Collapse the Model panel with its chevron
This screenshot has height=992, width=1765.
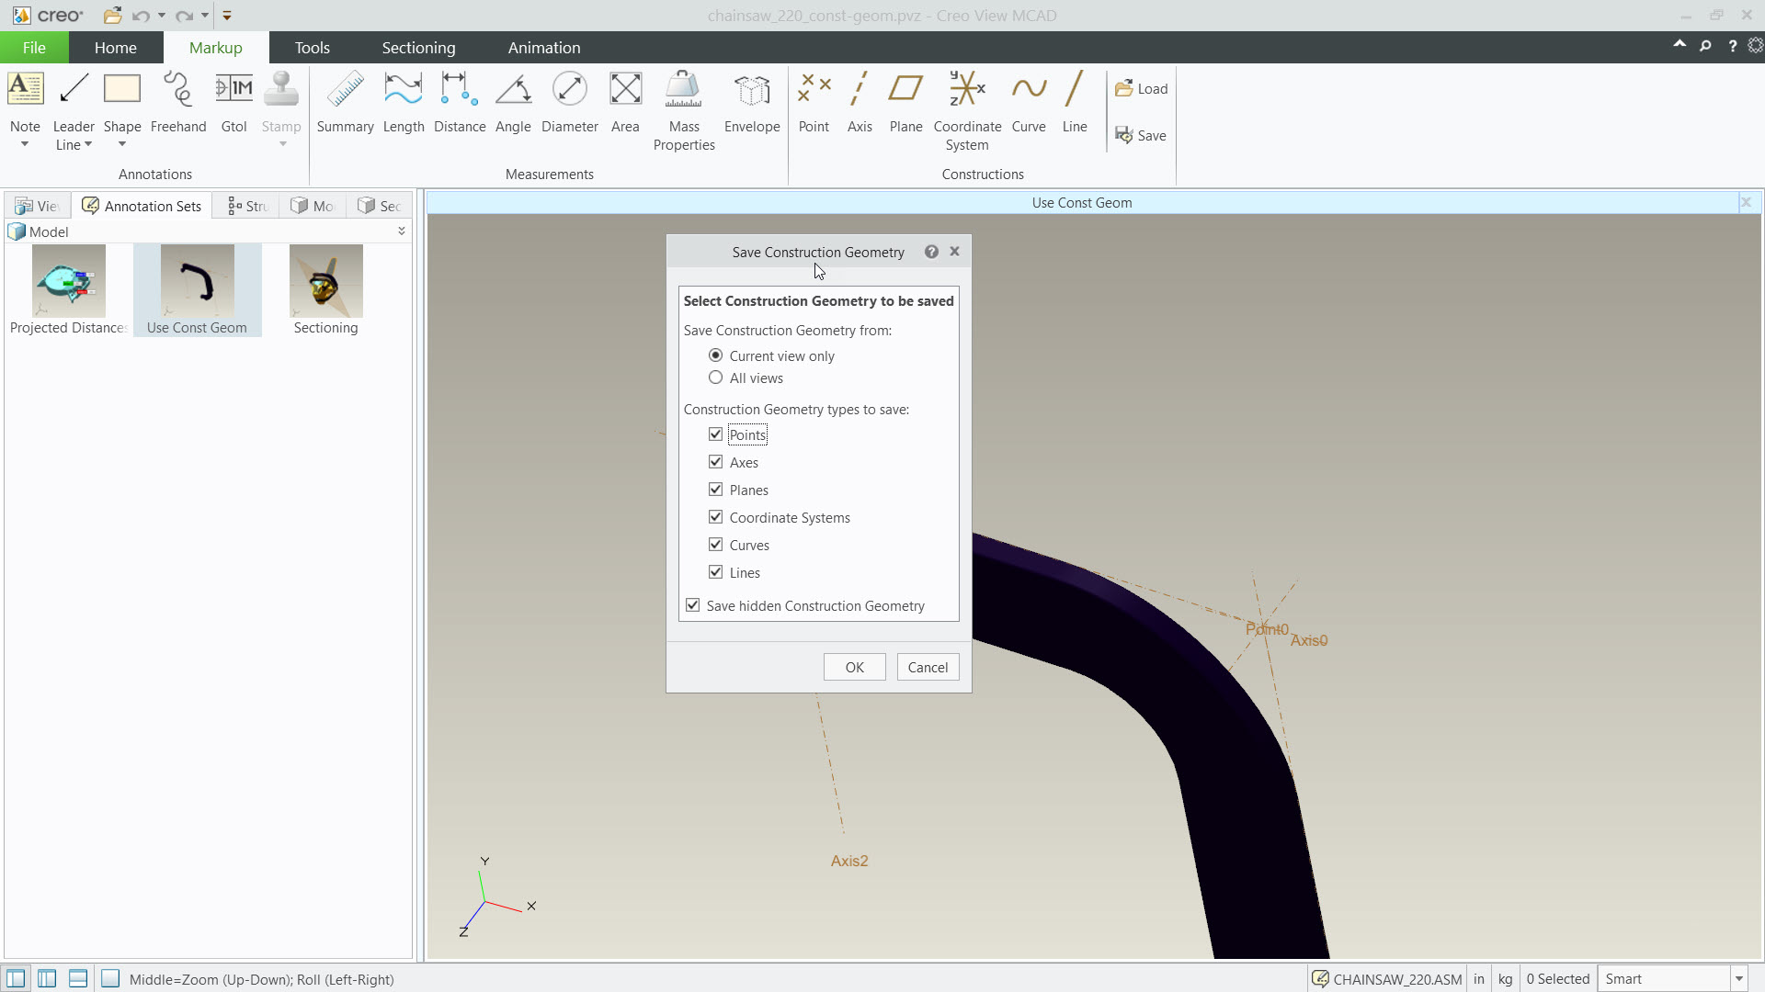pos(402,231)
